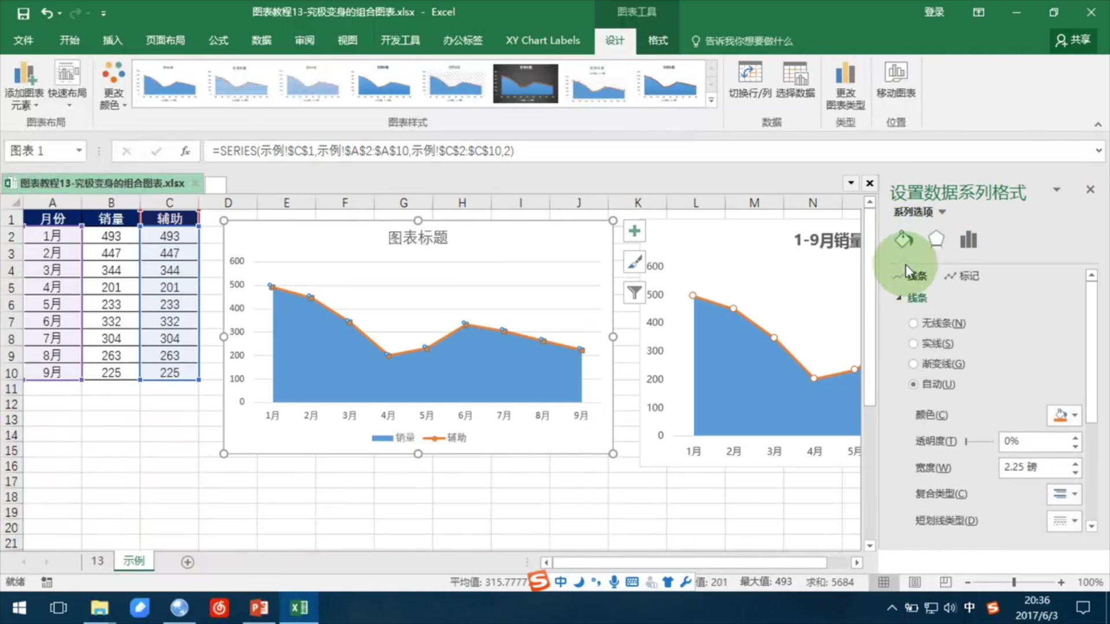The width and height of the screenshot is (1110, 624).
Task: Open Chart Styles paintbrush button beside chart
Action: click(634, 262)
